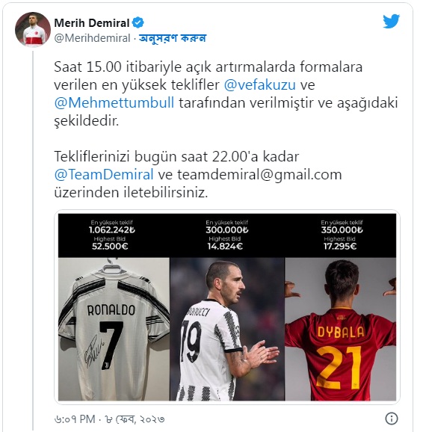Click the 300.000₺ highest bid label
The height and width of the screenshot is (432, 432).
pyautogui.click(x=227, y=229)
